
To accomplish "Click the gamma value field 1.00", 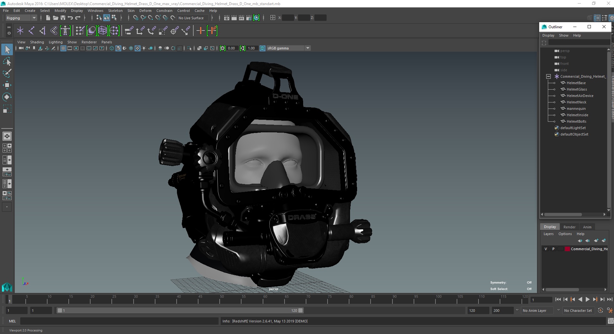I will pos(252,48).
